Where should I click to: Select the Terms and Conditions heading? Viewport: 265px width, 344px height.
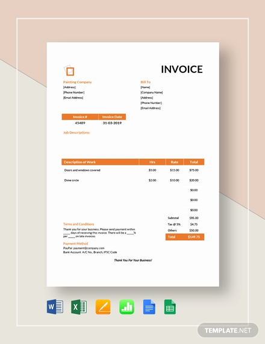coord(79,224)
